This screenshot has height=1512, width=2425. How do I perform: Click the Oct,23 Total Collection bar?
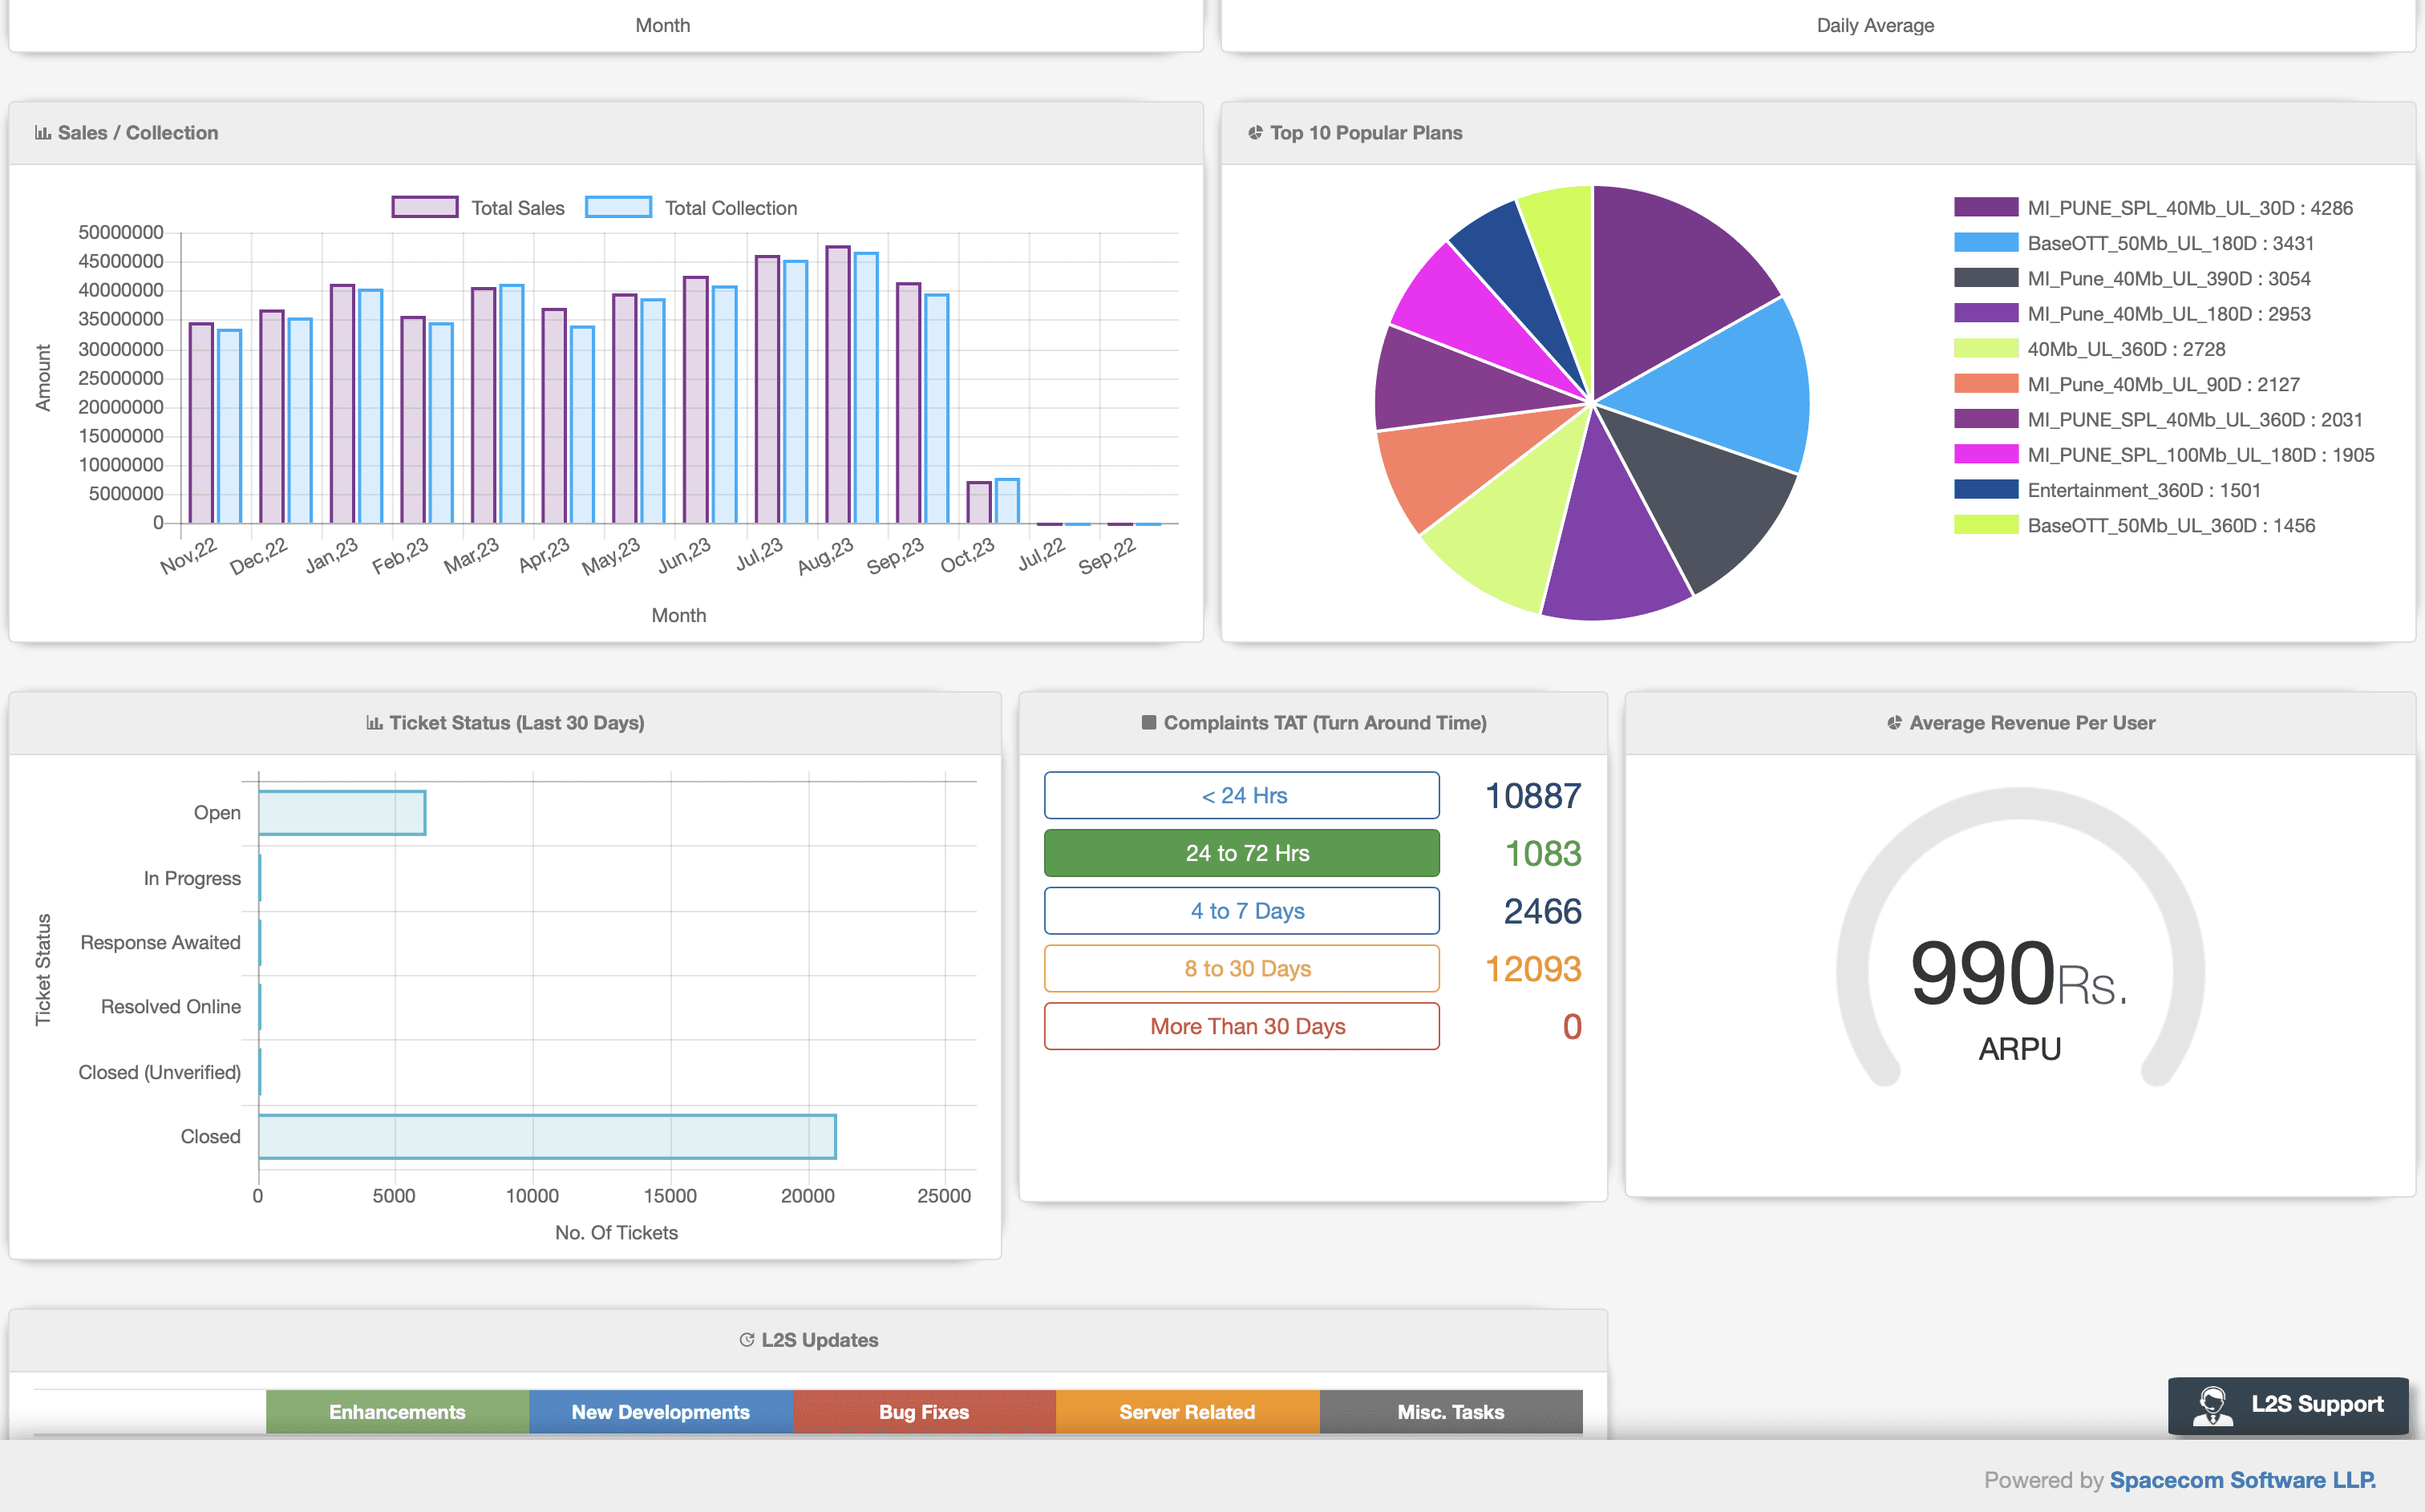point(1007,501)
